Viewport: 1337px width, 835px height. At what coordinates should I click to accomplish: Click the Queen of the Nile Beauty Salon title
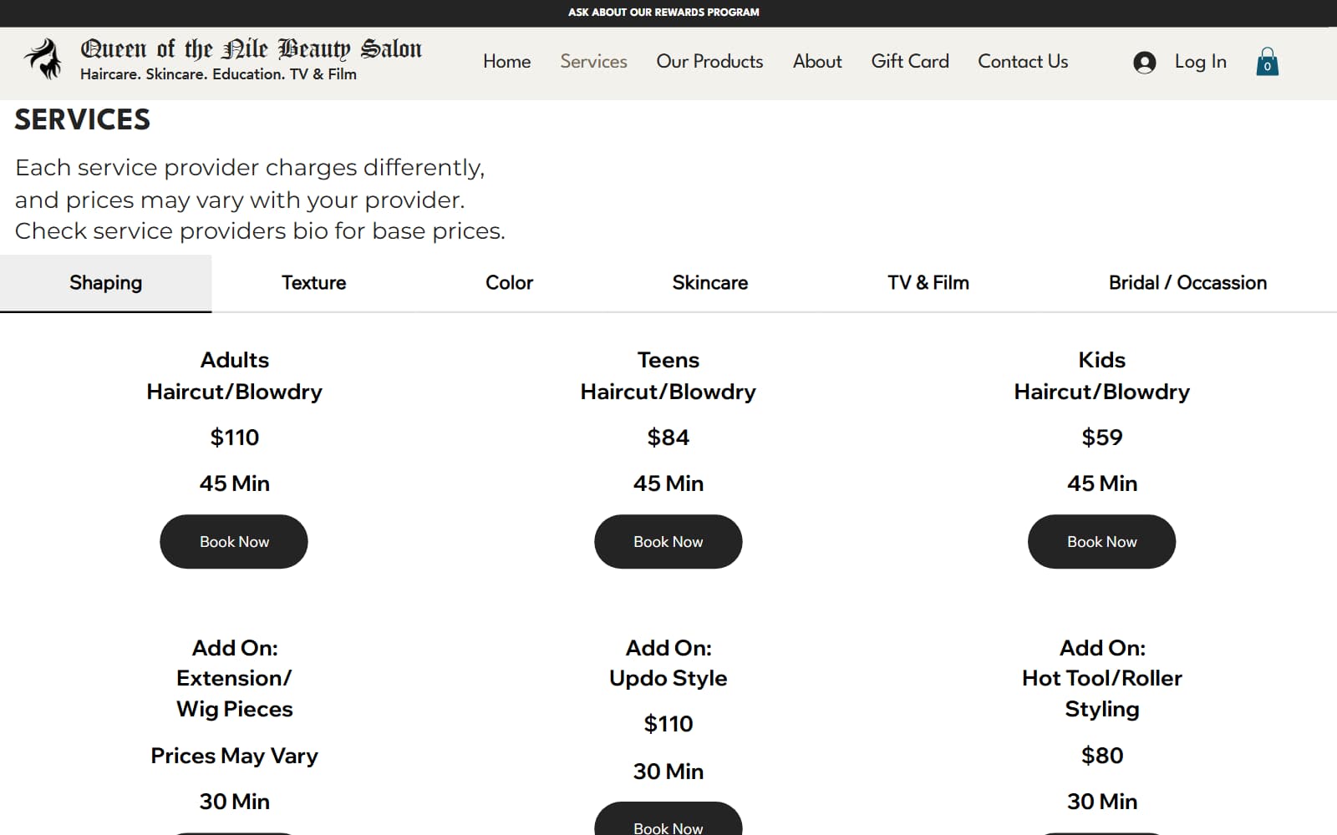(x=251, y=48)
